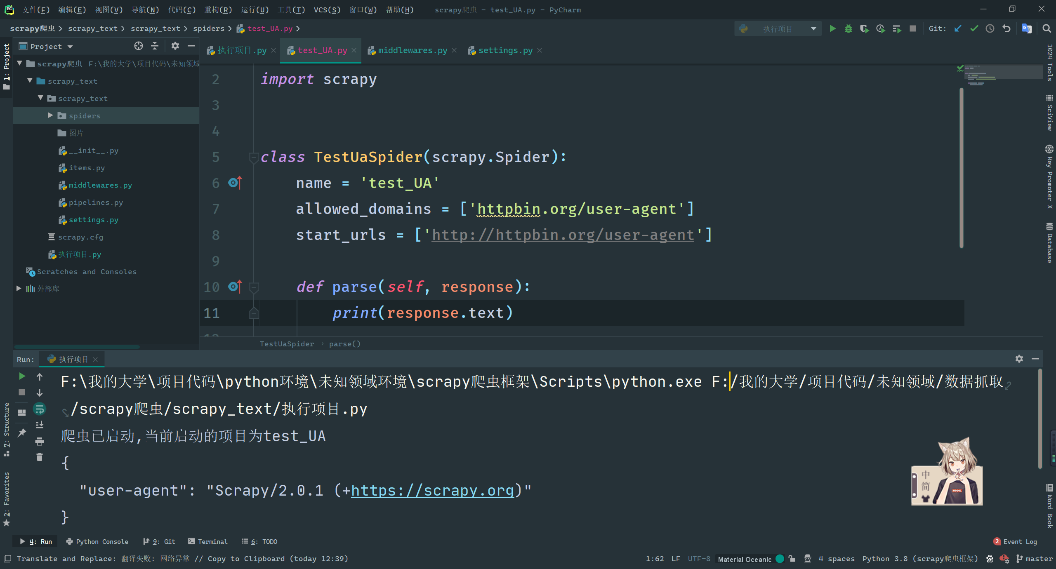Expand the spiders folder in project tree

50,115
